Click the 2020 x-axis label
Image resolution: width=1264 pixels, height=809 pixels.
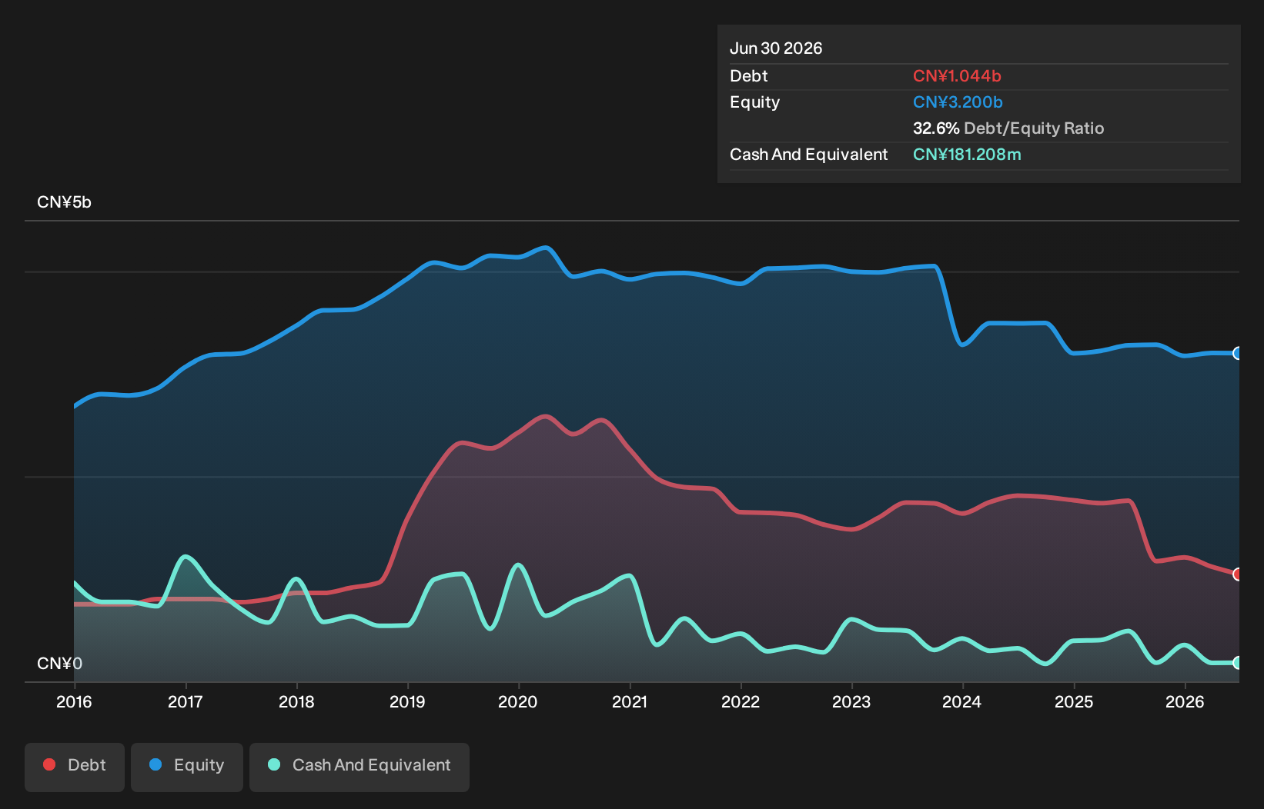point(518,701)
